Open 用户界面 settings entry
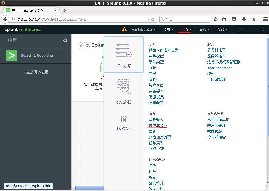This screenshot has height=191, width=269. [x=156, y=85]
